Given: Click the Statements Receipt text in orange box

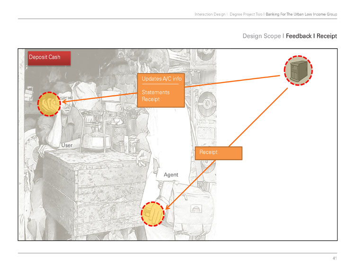Looking at the screenshot, I should click(156, 95).
